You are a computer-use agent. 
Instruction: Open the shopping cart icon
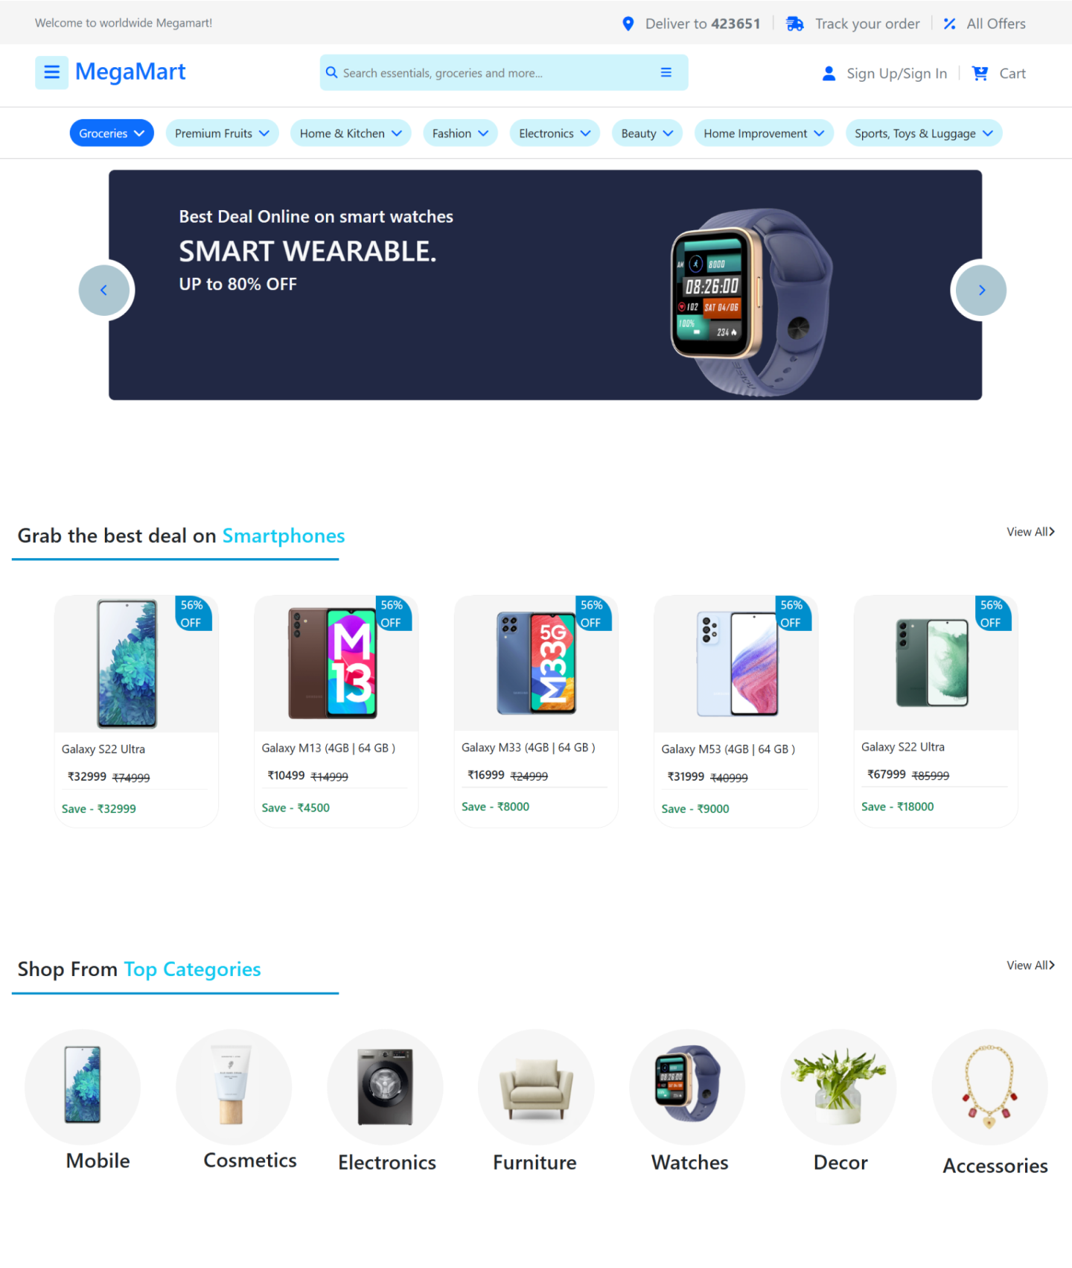pos(980,73)
